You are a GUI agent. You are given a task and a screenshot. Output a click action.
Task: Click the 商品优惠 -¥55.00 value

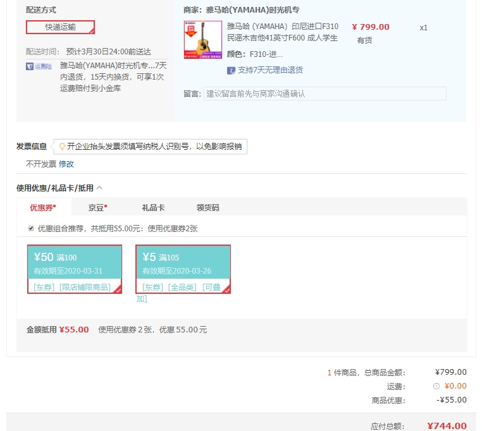[x=452, y=400]
